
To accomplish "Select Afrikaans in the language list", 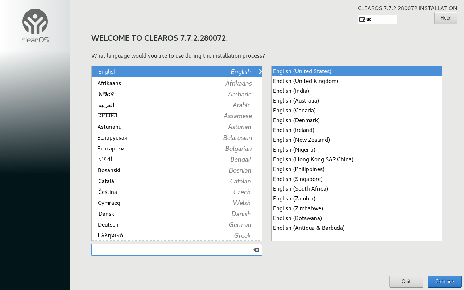I will point(177,83).
